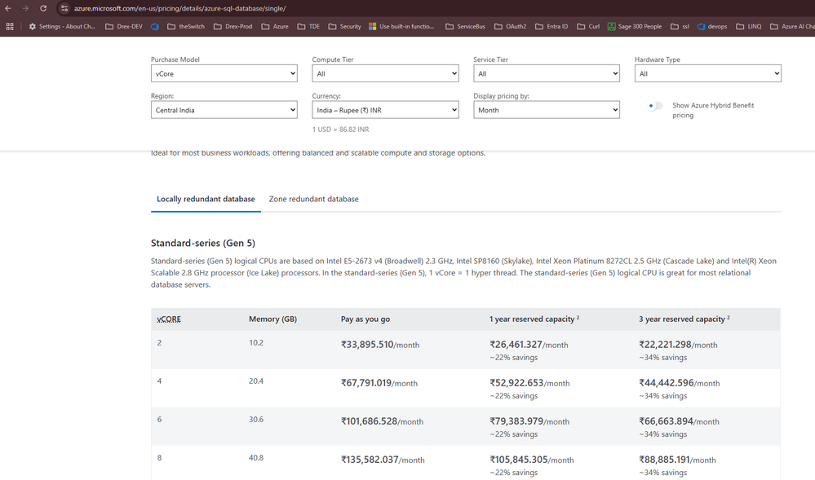Image resolution: width=815 pixels, height=480 pixels.
Task: Click the Standard-series (Gen 5) heading
Action: pyautogui.click(x=202, y=243)
